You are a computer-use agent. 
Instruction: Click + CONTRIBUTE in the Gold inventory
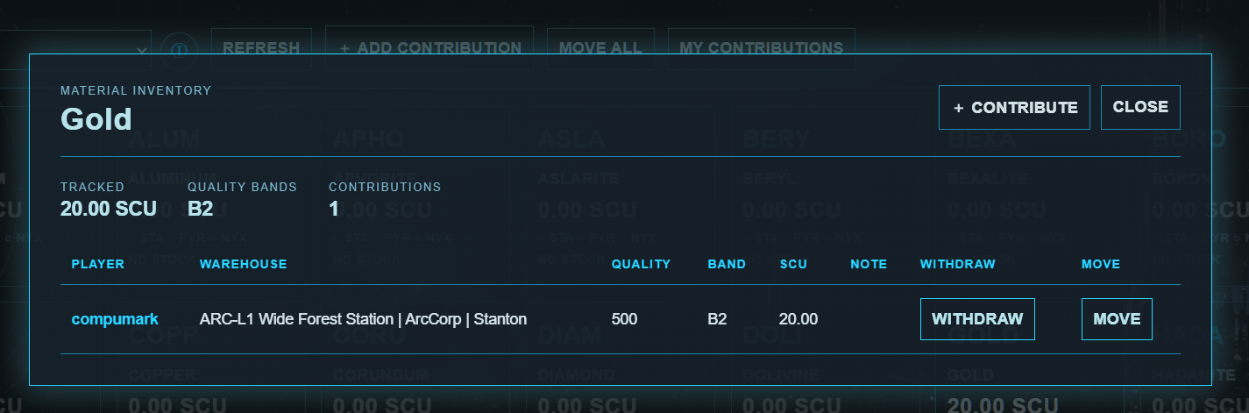(1014, 107)
